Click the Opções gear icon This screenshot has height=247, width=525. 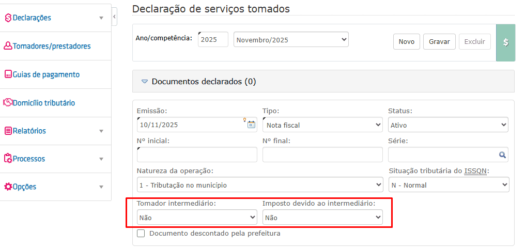[x=8, y=187]
